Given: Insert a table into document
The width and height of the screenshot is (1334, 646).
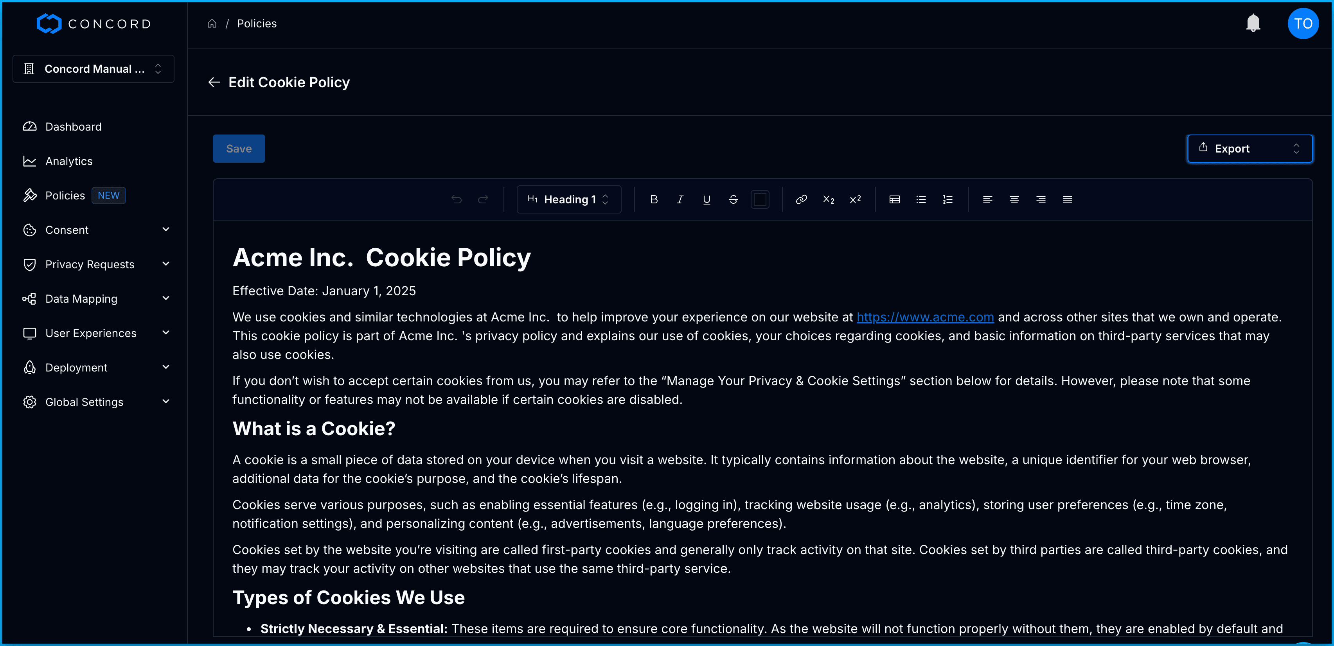Looking at the screenshot, I should [894, 199].
